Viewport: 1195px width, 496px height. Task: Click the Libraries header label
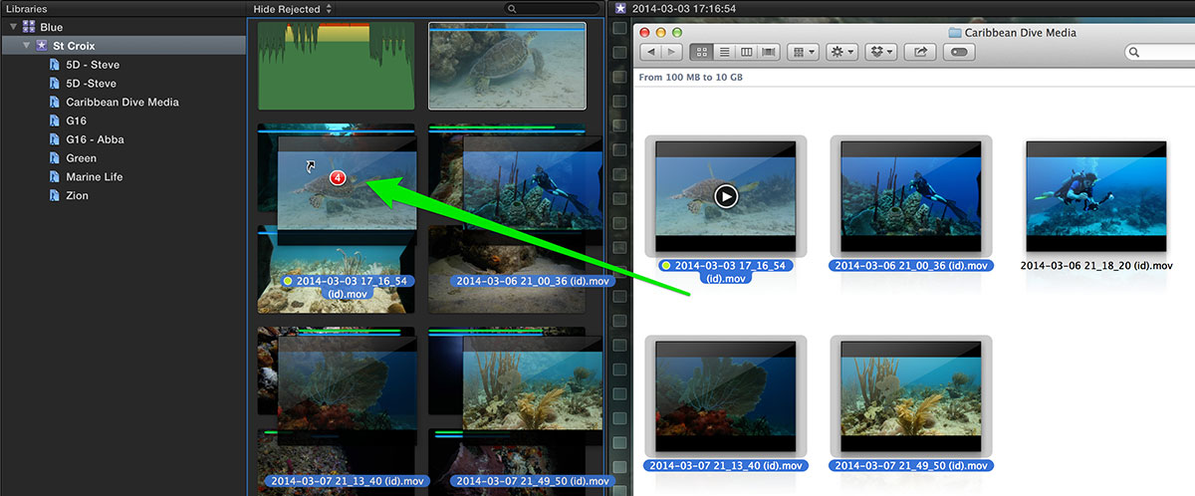tap(26, 9)
